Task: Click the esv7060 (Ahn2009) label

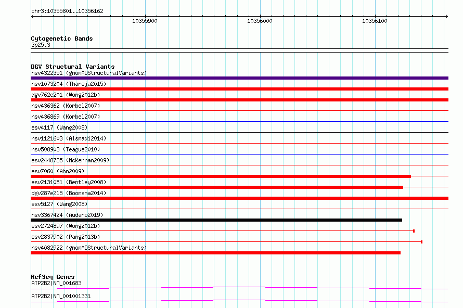Action: click(x=58, y=171)
